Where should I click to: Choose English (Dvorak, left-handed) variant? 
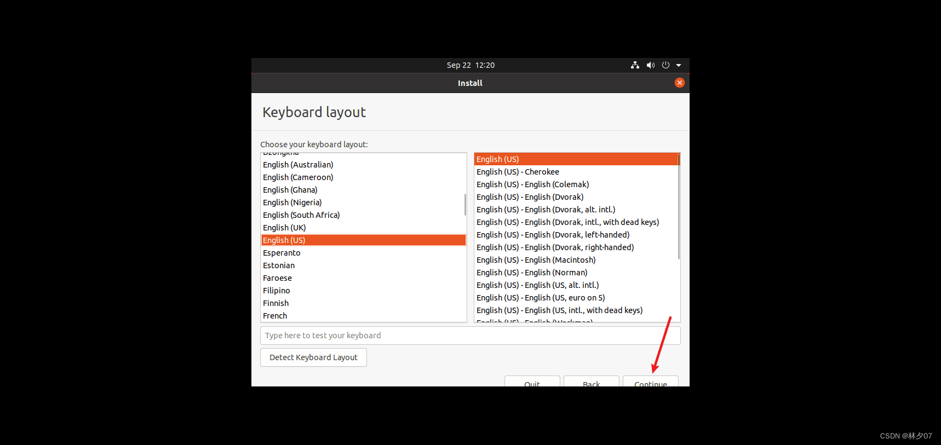coord(576,235)
